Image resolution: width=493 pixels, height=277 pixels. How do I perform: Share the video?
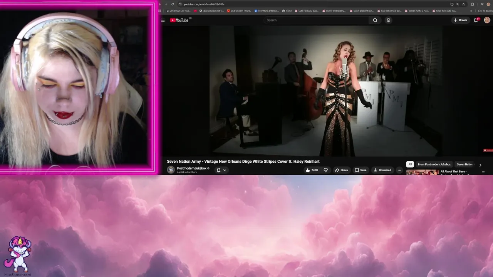coord(341,170)
